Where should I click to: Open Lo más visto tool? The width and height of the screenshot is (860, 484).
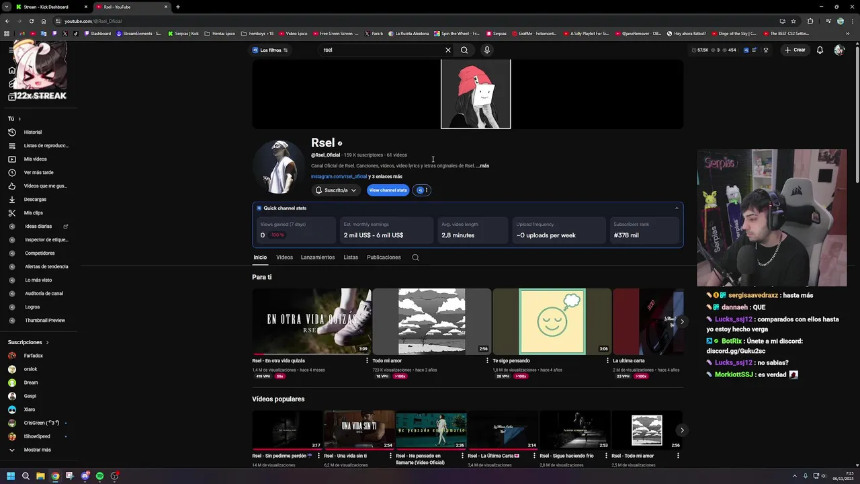pyautogui.click(x=38, y=280)
